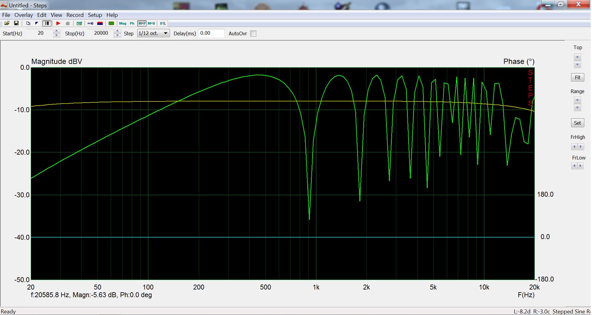Viewport: 592px width, 315px height.
Task: Minimize the Steps window
Action: coord(548,4)
